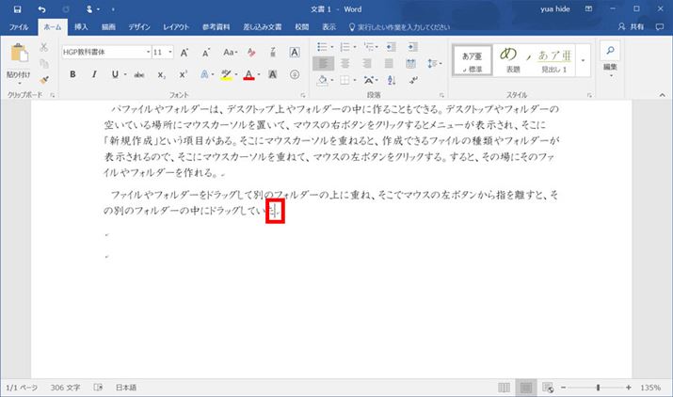Apply yellow text highlight color
The height and width of the screenshot is (397, 673).
click(x=226, y=74)
